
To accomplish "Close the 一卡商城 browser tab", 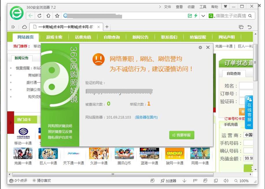I will coord(99,27).
